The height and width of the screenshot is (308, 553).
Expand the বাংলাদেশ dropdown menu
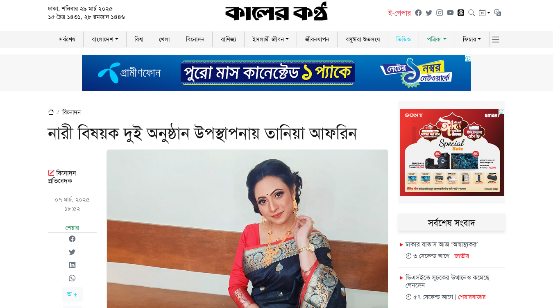pyautogui.click(x=105, y=39)
